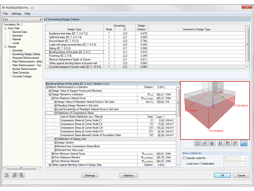This screenshot has height=191, width=254.
Task: Expand Resulting Design Moment in Soil Joint
Action: click(x=55, y=106)
